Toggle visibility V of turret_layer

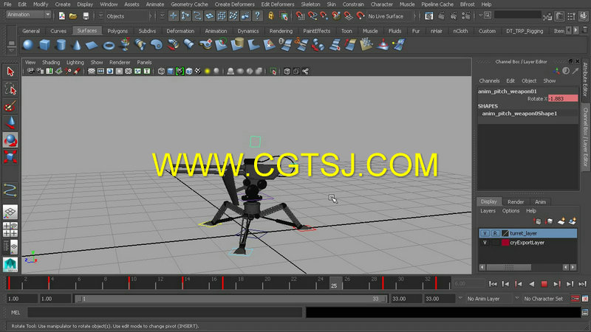click(485, 233)
